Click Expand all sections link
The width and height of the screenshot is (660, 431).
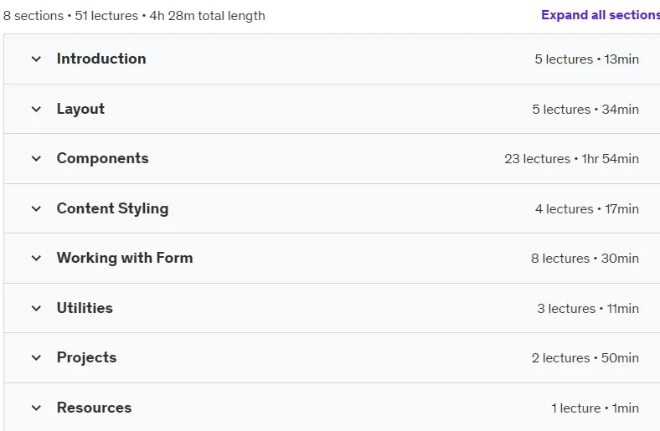coord(601,15)
